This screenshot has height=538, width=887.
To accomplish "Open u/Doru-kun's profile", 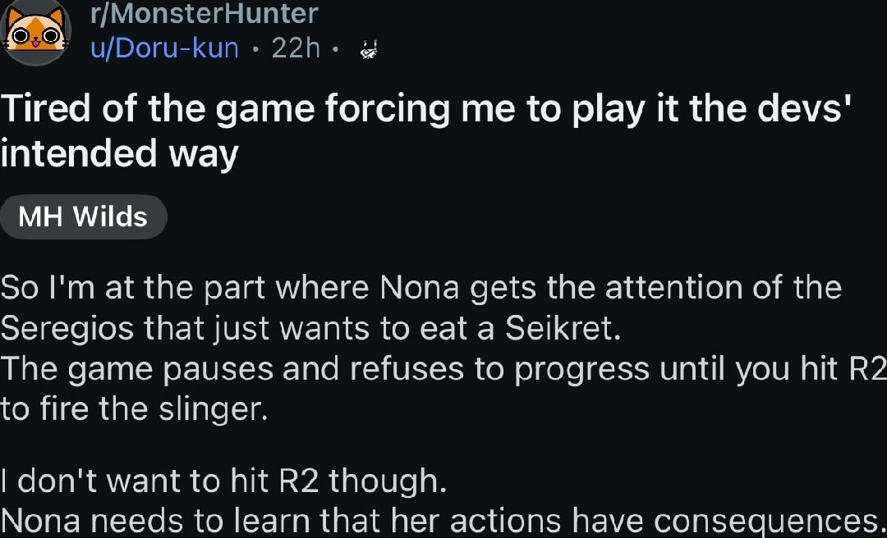I will pos(164,48).
